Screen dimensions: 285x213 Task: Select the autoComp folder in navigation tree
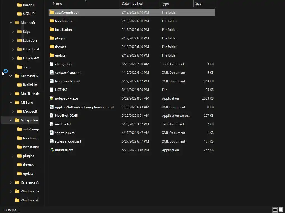tap(31, 129)
